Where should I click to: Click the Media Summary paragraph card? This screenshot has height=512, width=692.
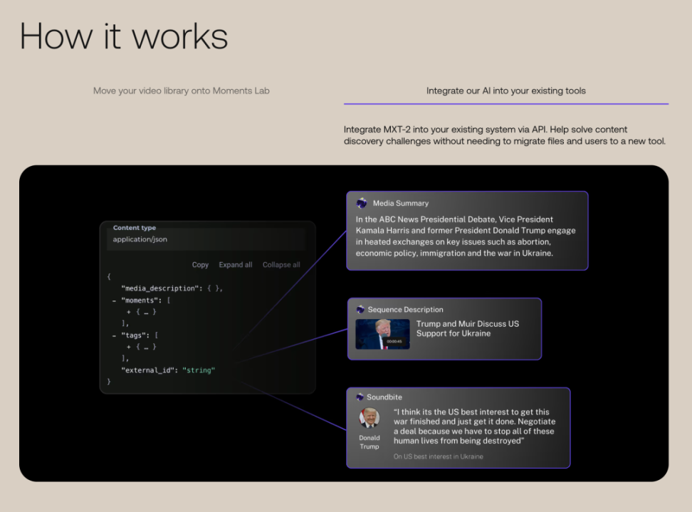pyautogui.click(x=467, y=231)
